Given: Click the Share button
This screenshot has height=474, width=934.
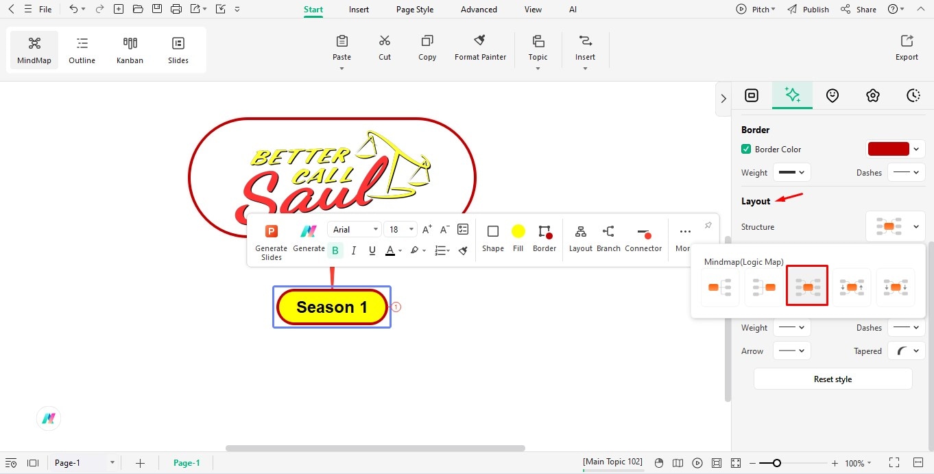Looking at the screenshot, I should click(859, 10).
